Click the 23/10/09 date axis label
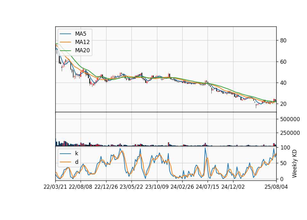The width and height of the screenshot is (307, 220). 157,187
